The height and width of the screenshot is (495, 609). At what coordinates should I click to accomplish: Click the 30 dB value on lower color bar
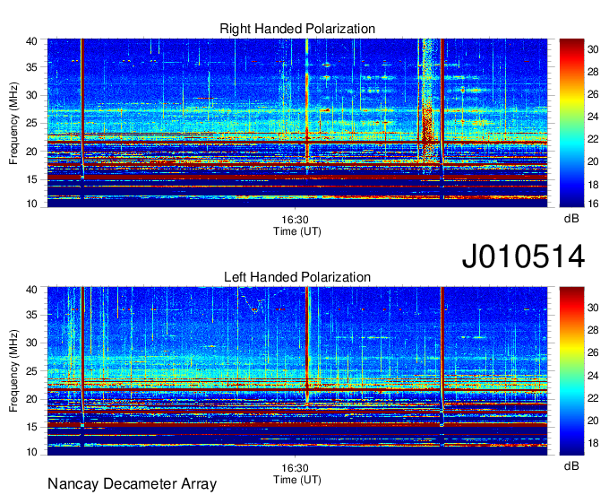593,308
